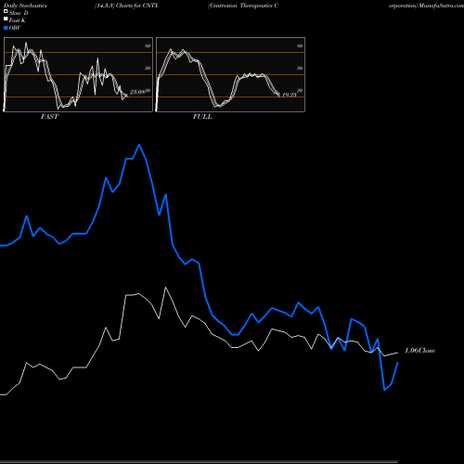Click the 'Slow D' legend label
464x464 pixels.
pos(19,13)
